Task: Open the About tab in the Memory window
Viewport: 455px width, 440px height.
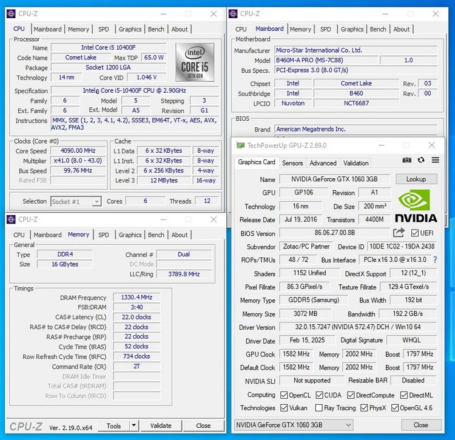Action: 180,235
